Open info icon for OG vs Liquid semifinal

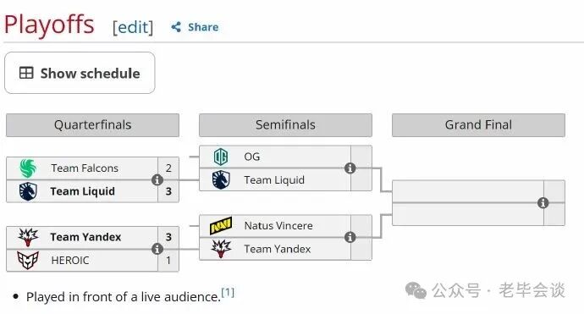coord(350,168)
